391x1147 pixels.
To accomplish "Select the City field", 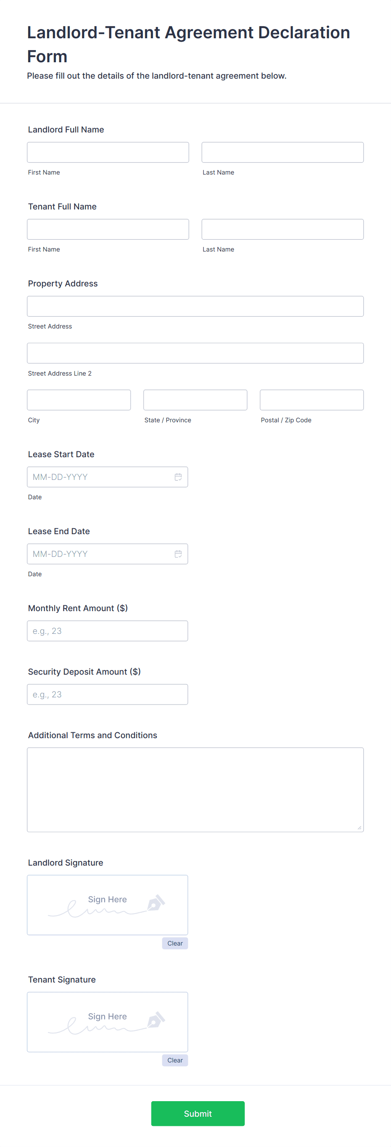I will point(79,400).
